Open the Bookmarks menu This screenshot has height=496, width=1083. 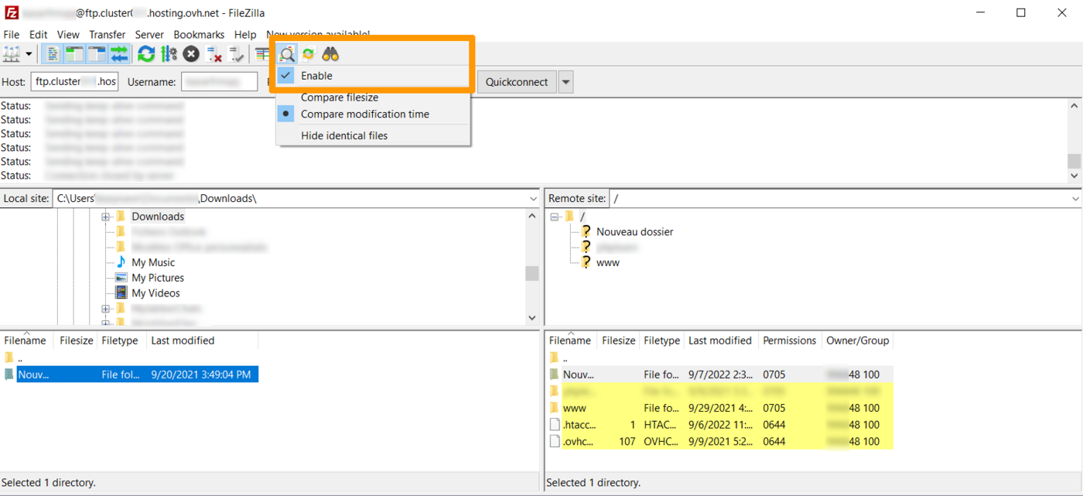point(199,35)
